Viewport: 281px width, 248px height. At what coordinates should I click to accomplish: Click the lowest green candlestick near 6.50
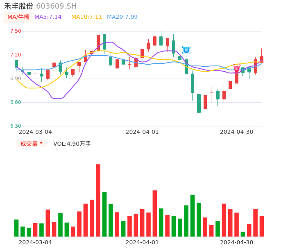pyautogui.click(x=199, y=103)
